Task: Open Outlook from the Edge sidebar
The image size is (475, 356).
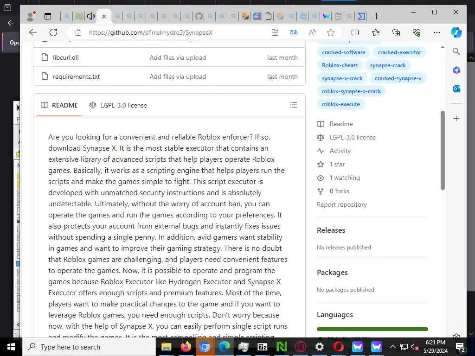Action: pyautogui.click(x=456, y=89)
